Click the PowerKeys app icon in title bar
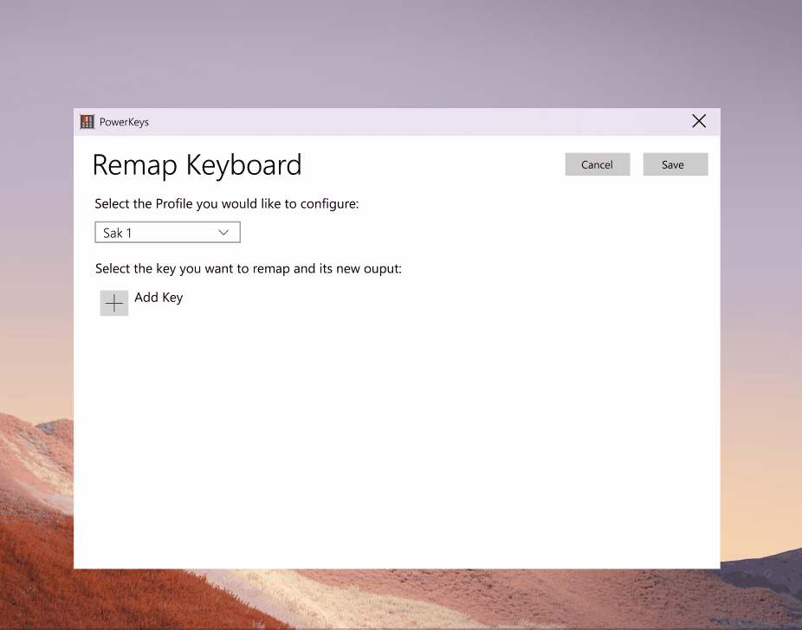The height and width of the screenshot is (630, 802). (87, 122)
